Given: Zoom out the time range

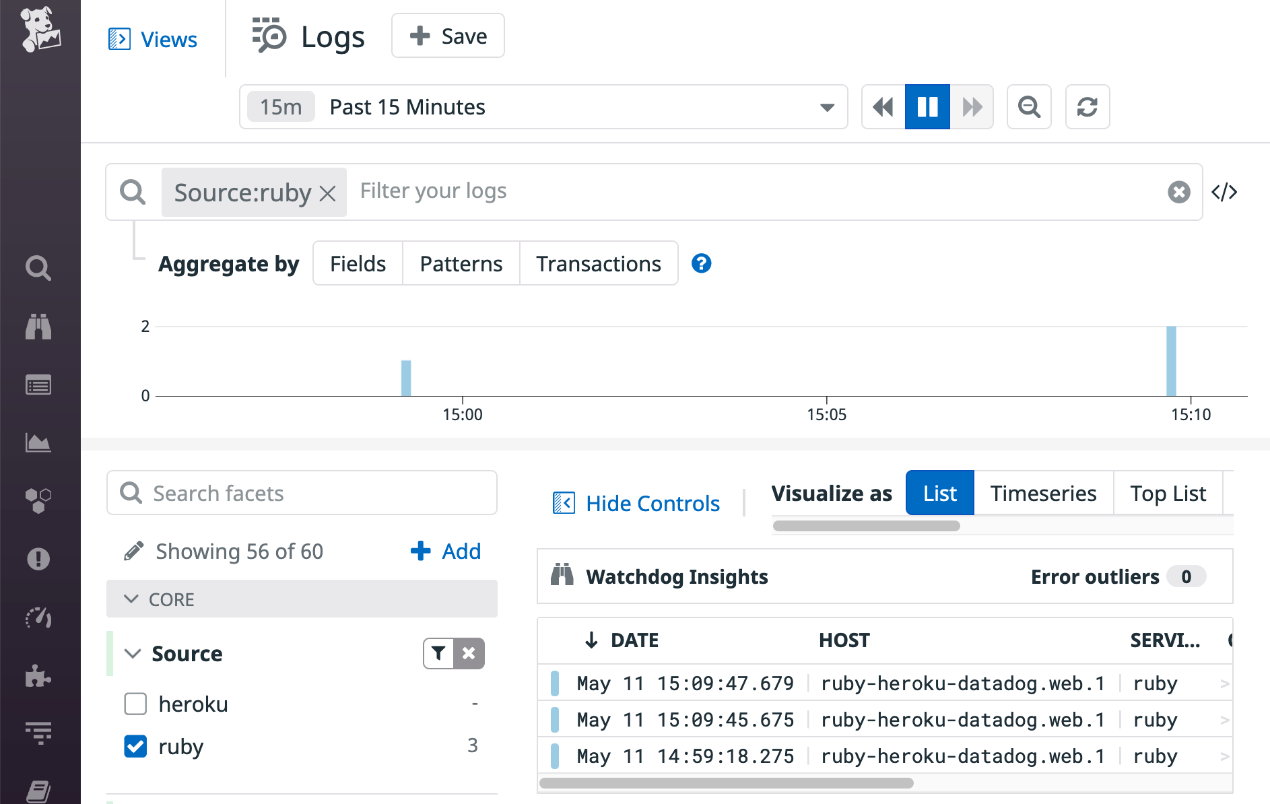Looking at the screenshot, I should [x=1029, y=106].
